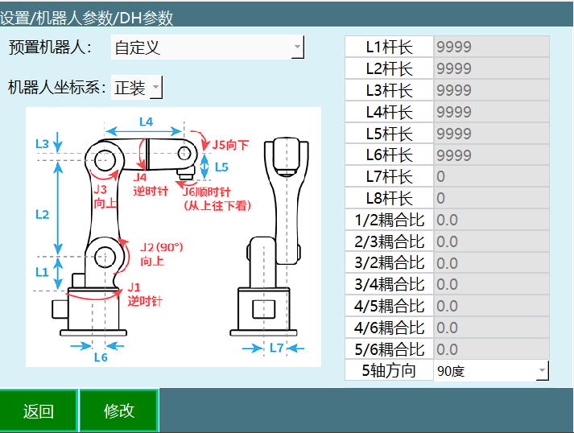Click the L7杆长 value field
This screenshot has height=433, width=574.
[491, 176]
